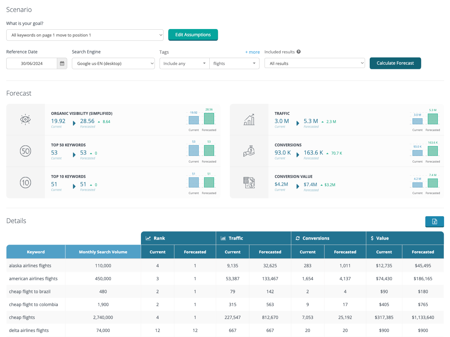This screenshot has width=450, height=337.
Task: Click the Conversions Current column header
Action: [x=307, y=252]
